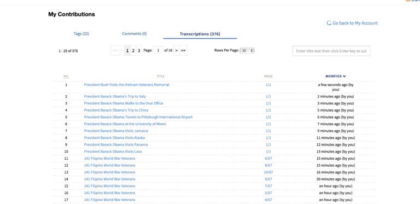
Task: Click the Page number input field
Action: [158, 50]
